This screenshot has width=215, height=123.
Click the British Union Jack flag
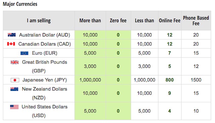click(x=15, y=62)
